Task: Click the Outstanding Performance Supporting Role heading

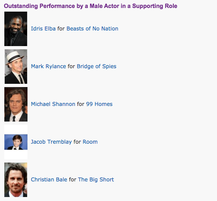Action: tap(90, 6)
